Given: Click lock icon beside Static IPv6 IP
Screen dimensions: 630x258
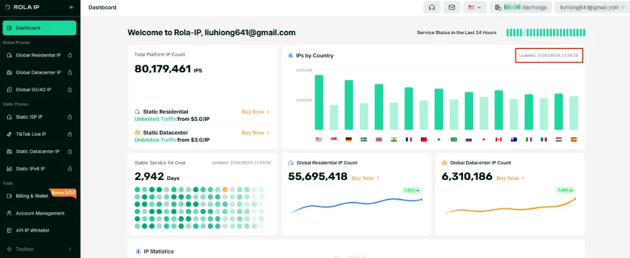Looking at the screenshot, I should coord(70,169).
